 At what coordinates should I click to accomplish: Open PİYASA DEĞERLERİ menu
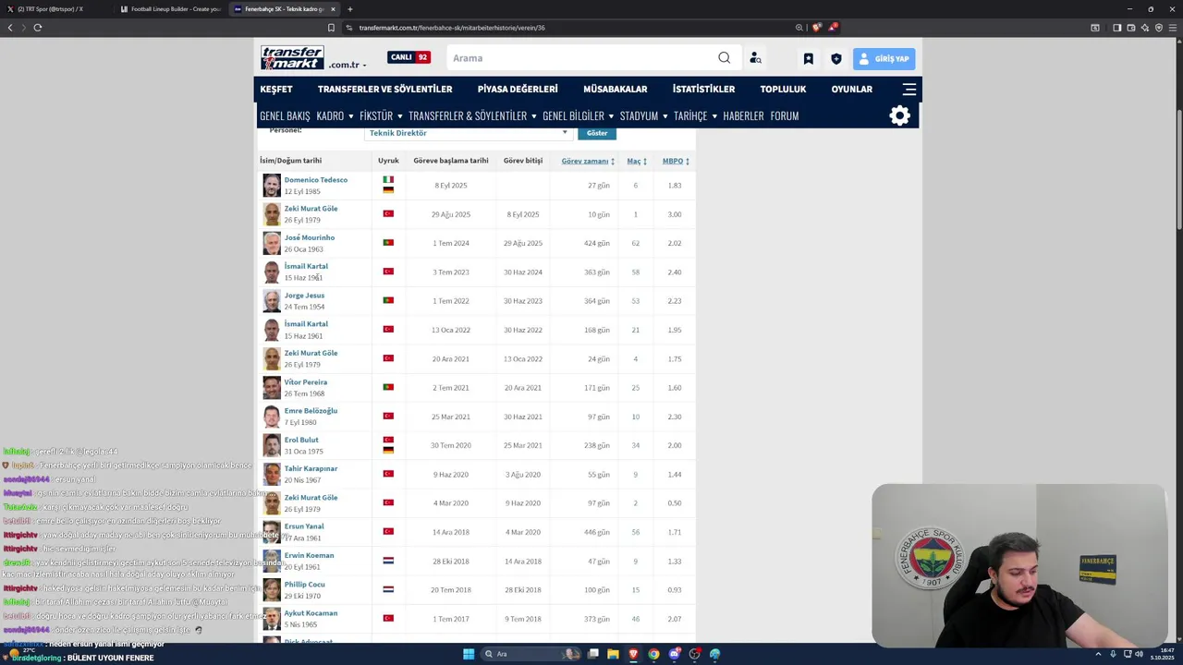tap(518, 90)
